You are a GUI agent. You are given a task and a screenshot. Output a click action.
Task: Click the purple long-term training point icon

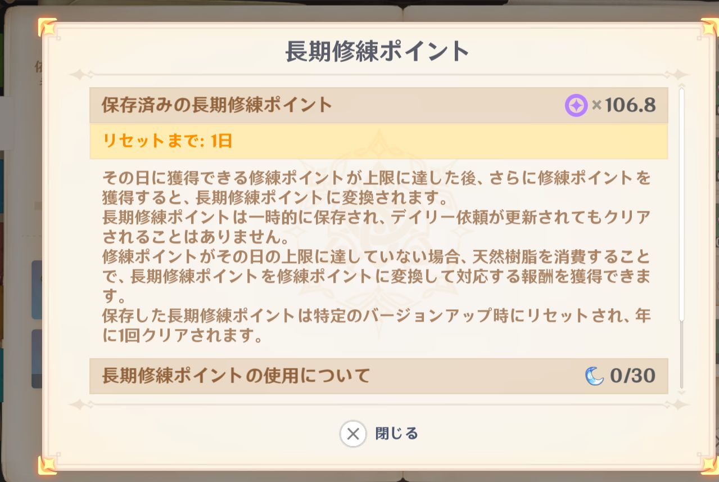click(x=576, y=105)
